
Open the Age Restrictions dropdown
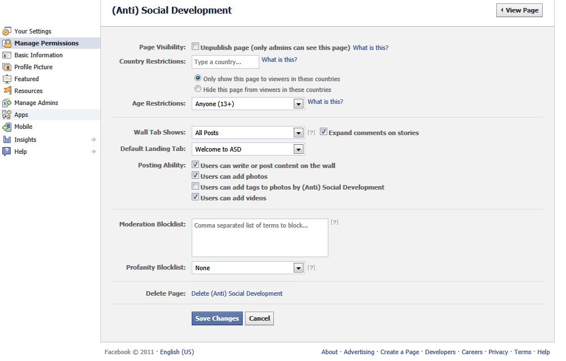click(248, 104)
